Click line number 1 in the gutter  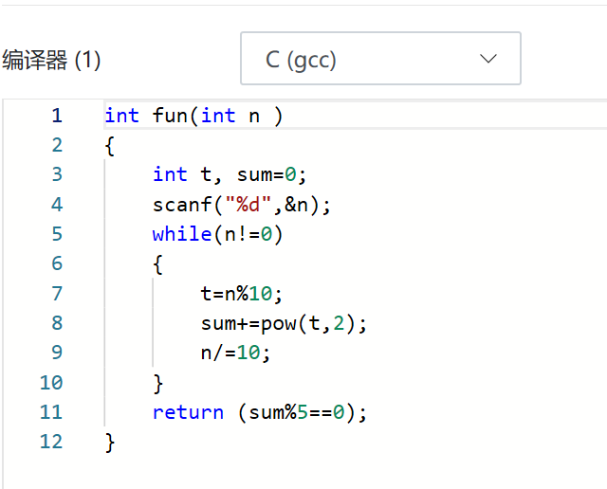[x=56, y=116]
